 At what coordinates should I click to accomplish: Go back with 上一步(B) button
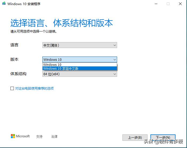click(x=135, y=138)
